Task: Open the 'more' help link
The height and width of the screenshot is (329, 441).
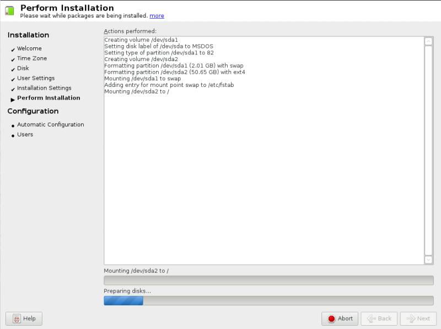Action: 157,16
